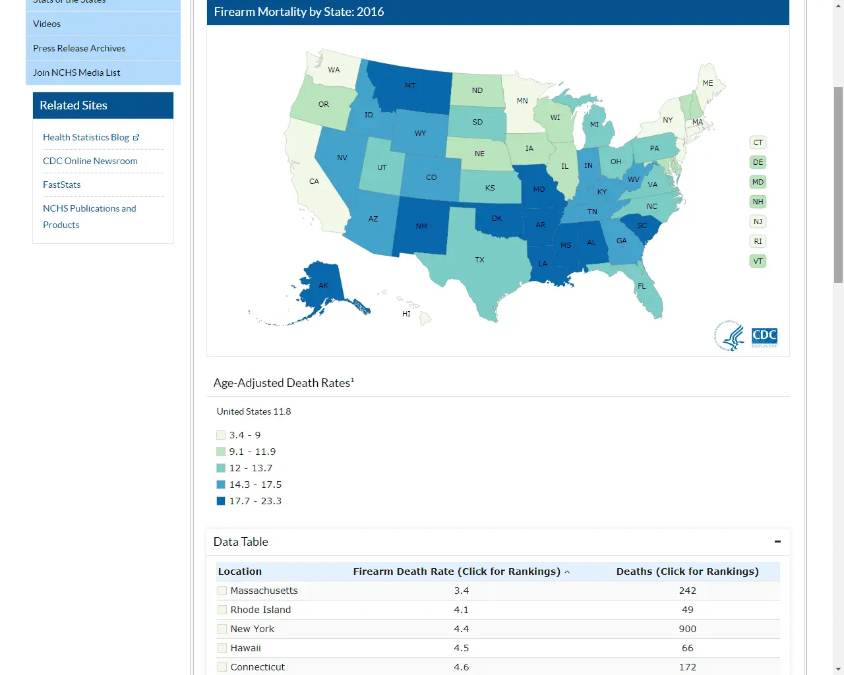Select the CT state box beside map
The width and height of the screenshot is (844, 675).
click(x=758, y=142)
